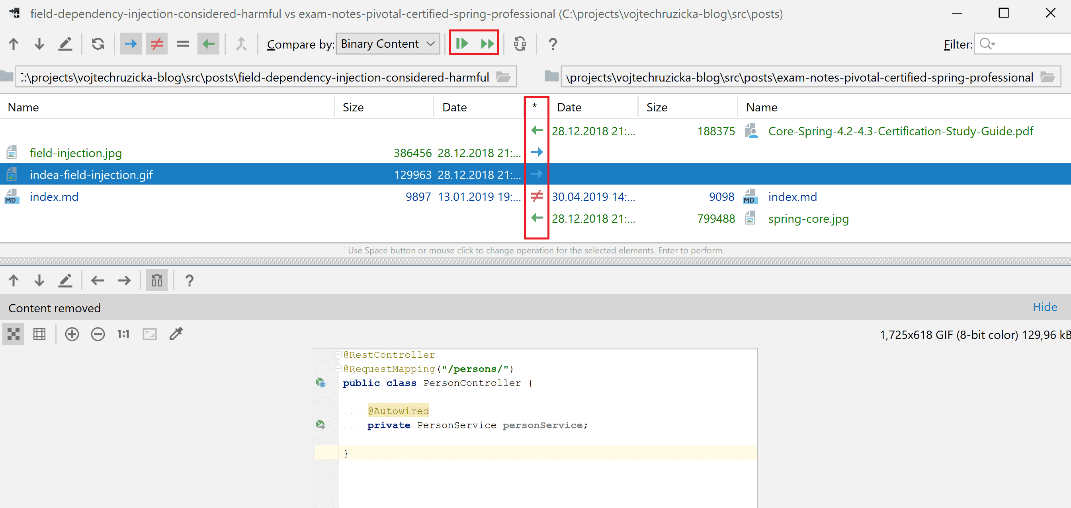Browse left folder path open-folder button
1071x508 pixels.
pos(503,77)
